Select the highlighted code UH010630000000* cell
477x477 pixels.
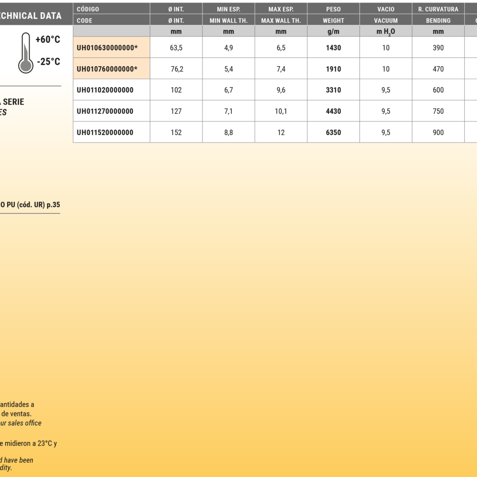(107, 48)
